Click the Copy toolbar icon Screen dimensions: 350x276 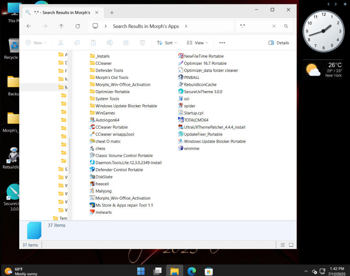point(77,42)
